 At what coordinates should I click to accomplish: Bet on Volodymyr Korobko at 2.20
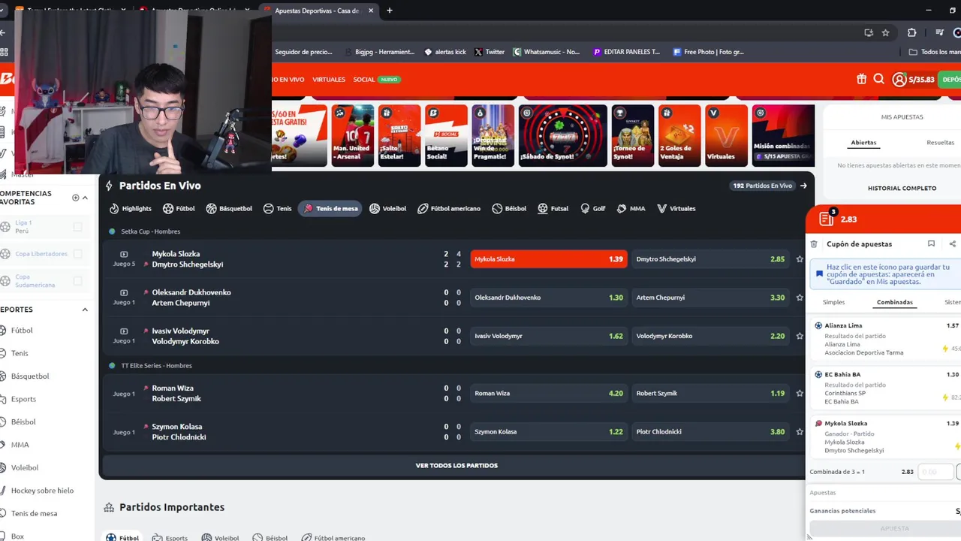710,336
